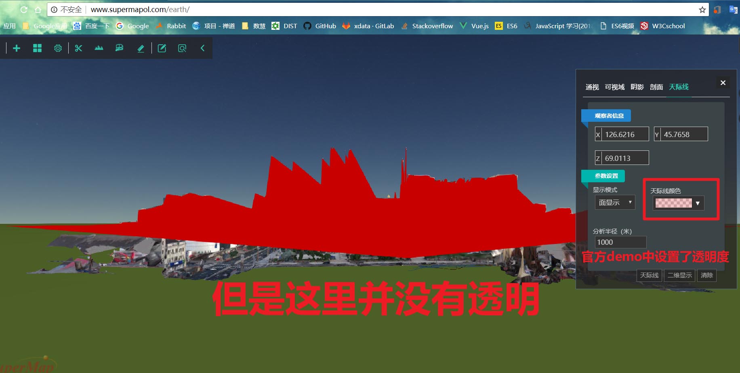Open the four-square grid icon in toolbar
Image resolution: width=740 pixels, height=373 pixels.
click(x=37, y=48)
